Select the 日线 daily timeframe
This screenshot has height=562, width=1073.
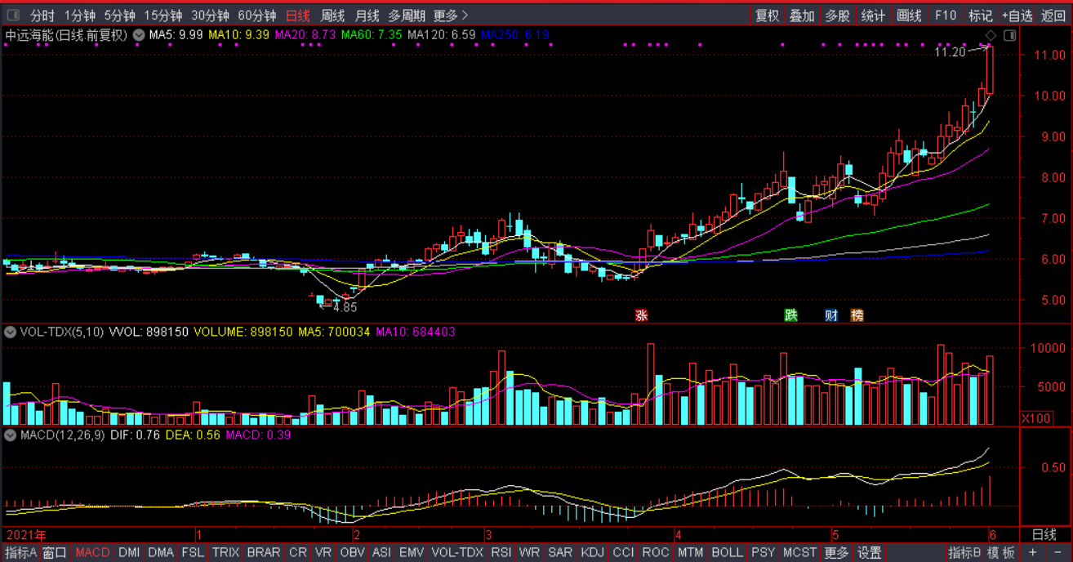click(x=298, y=16)
